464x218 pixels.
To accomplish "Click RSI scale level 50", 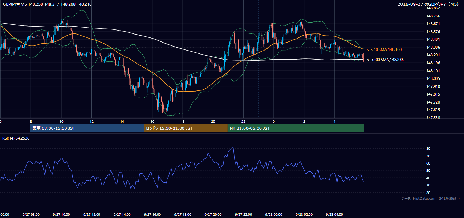I will click(428, 170).
